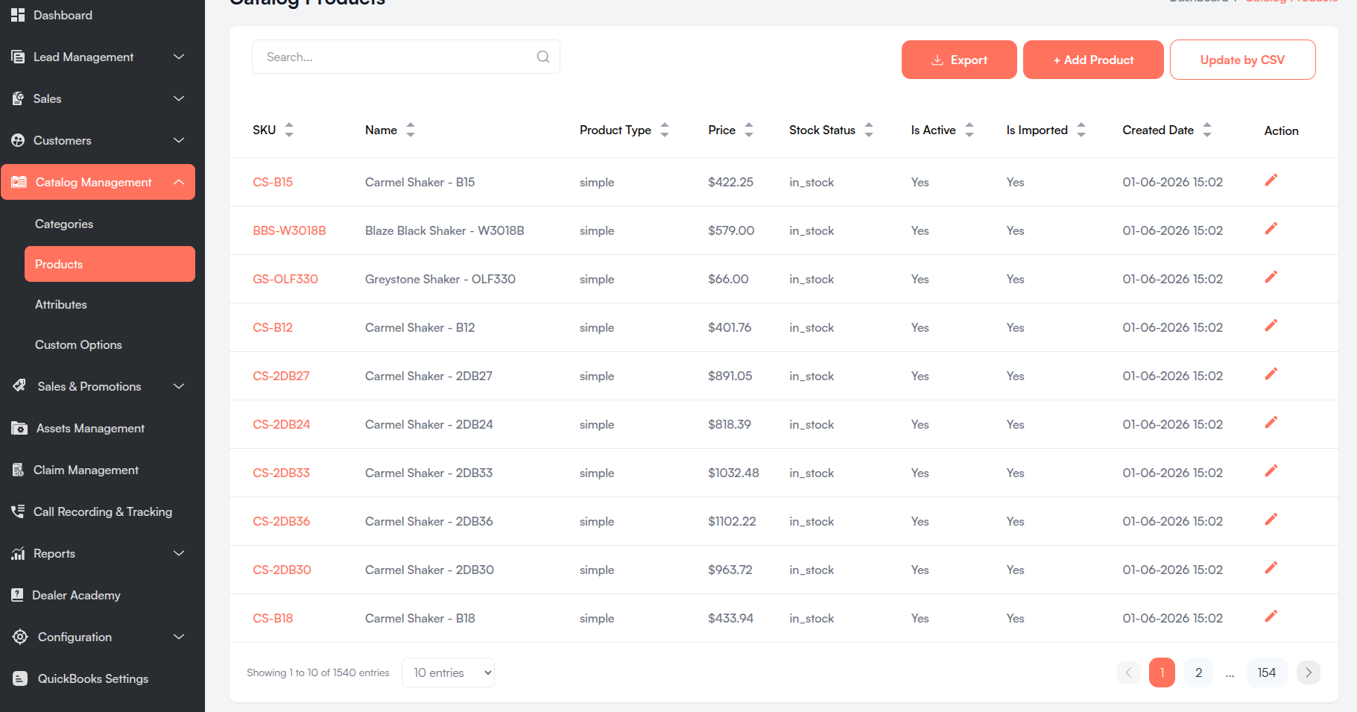The image size is (1357, 712).
Task: Open the 10 entries page-size dropdown
Action: [x=448, y=672]
